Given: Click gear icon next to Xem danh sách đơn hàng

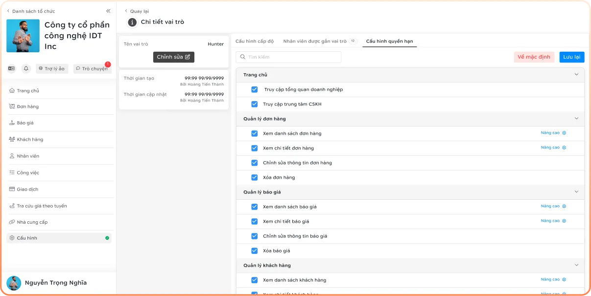Looking at the screenshot, I should coord(564,133).
